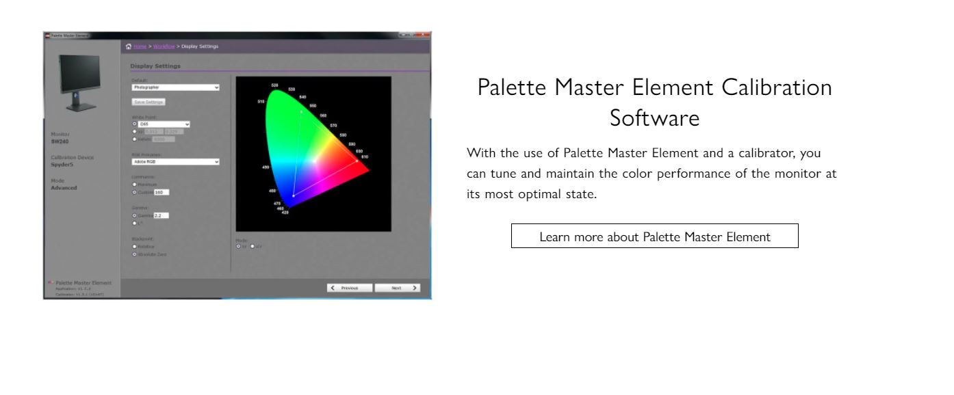
Task: Click the Advanced mode text in sidebar
Action: [x=64, y=188]
